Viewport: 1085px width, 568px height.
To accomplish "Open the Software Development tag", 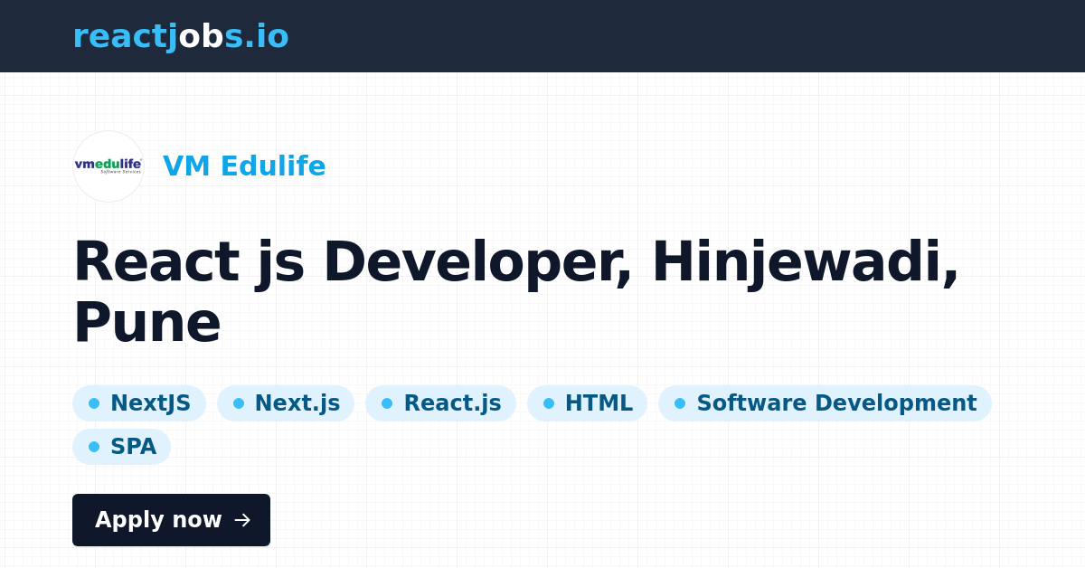I will 825,403.
